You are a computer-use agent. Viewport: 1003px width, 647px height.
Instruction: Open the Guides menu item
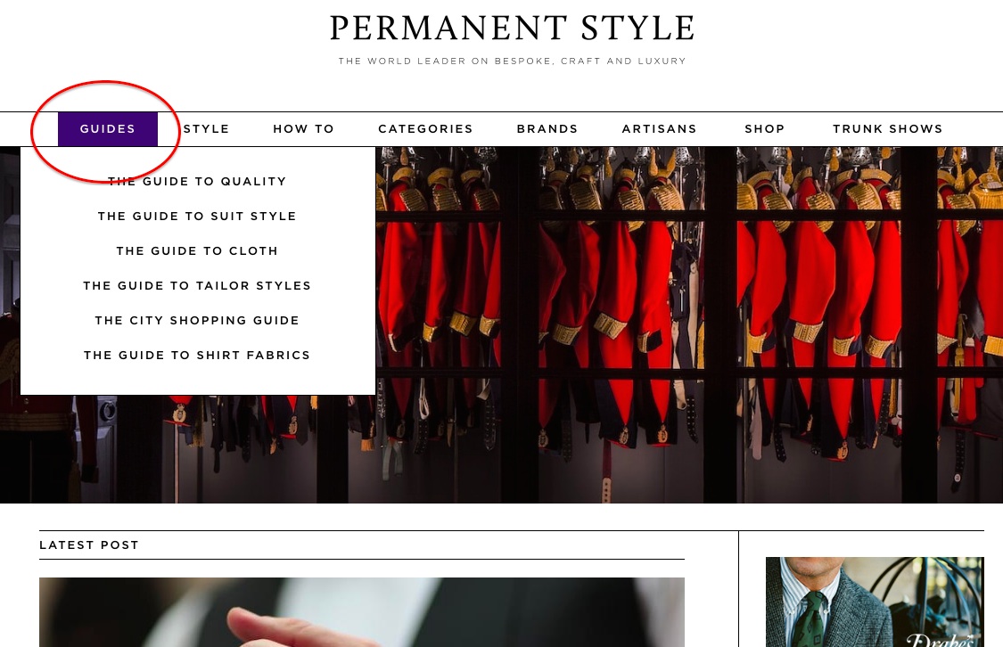coord(108,129)
